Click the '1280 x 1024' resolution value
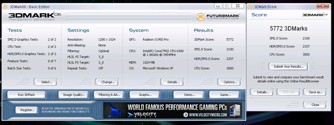334x125 pixels. [x=107, y=39]
